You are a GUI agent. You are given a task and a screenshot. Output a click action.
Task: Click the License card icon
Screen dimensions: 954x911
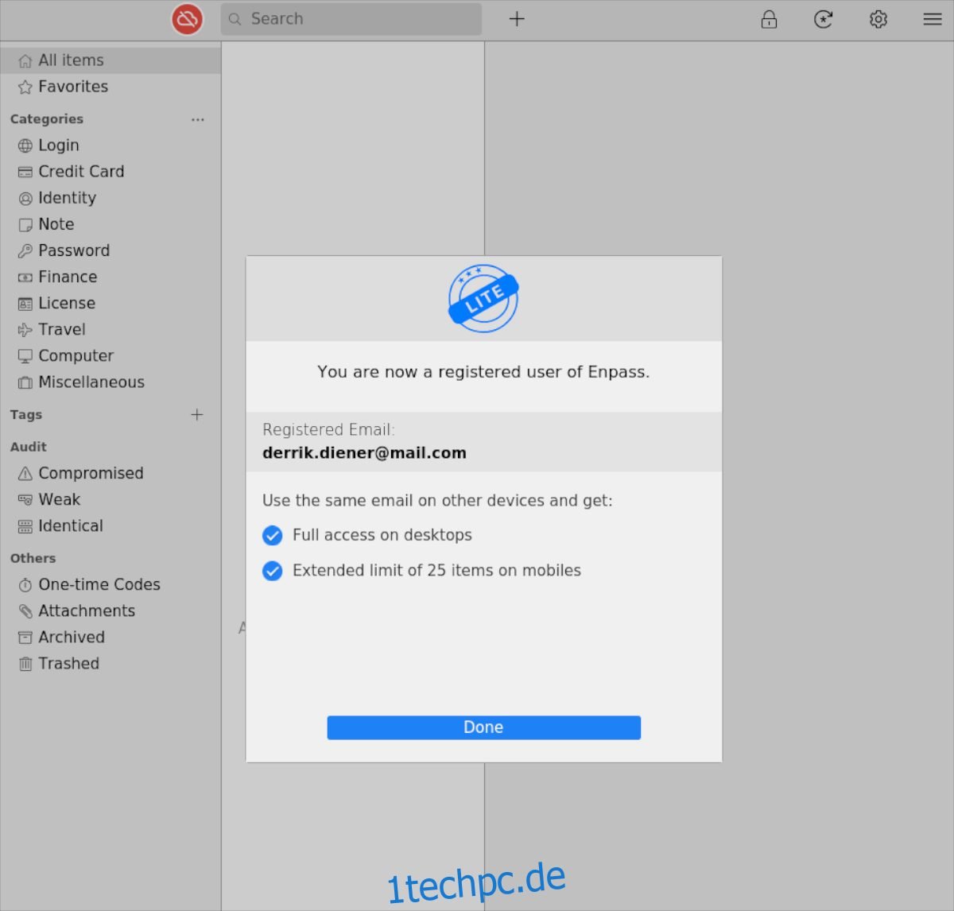25,304
